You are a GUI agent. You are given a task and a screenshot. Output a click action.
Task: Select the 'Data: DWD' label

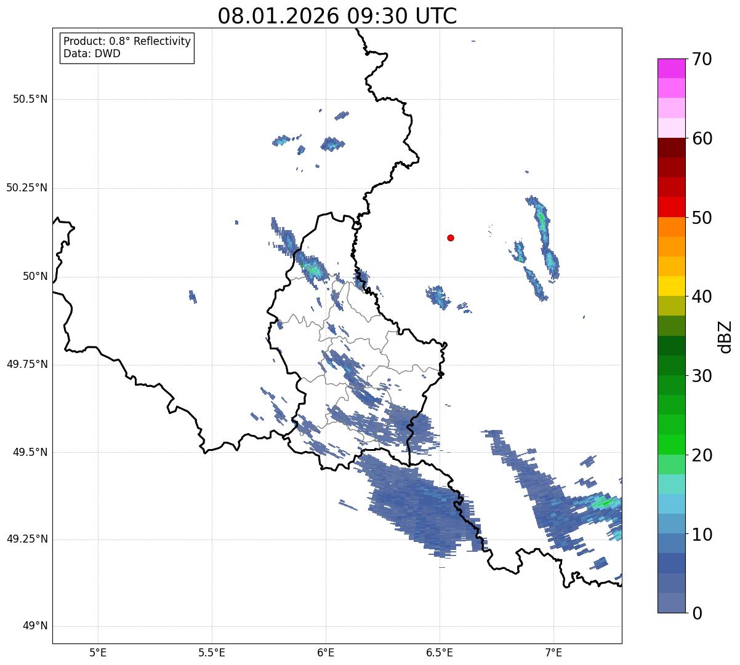pyautogui.click(x=92, y=54)
